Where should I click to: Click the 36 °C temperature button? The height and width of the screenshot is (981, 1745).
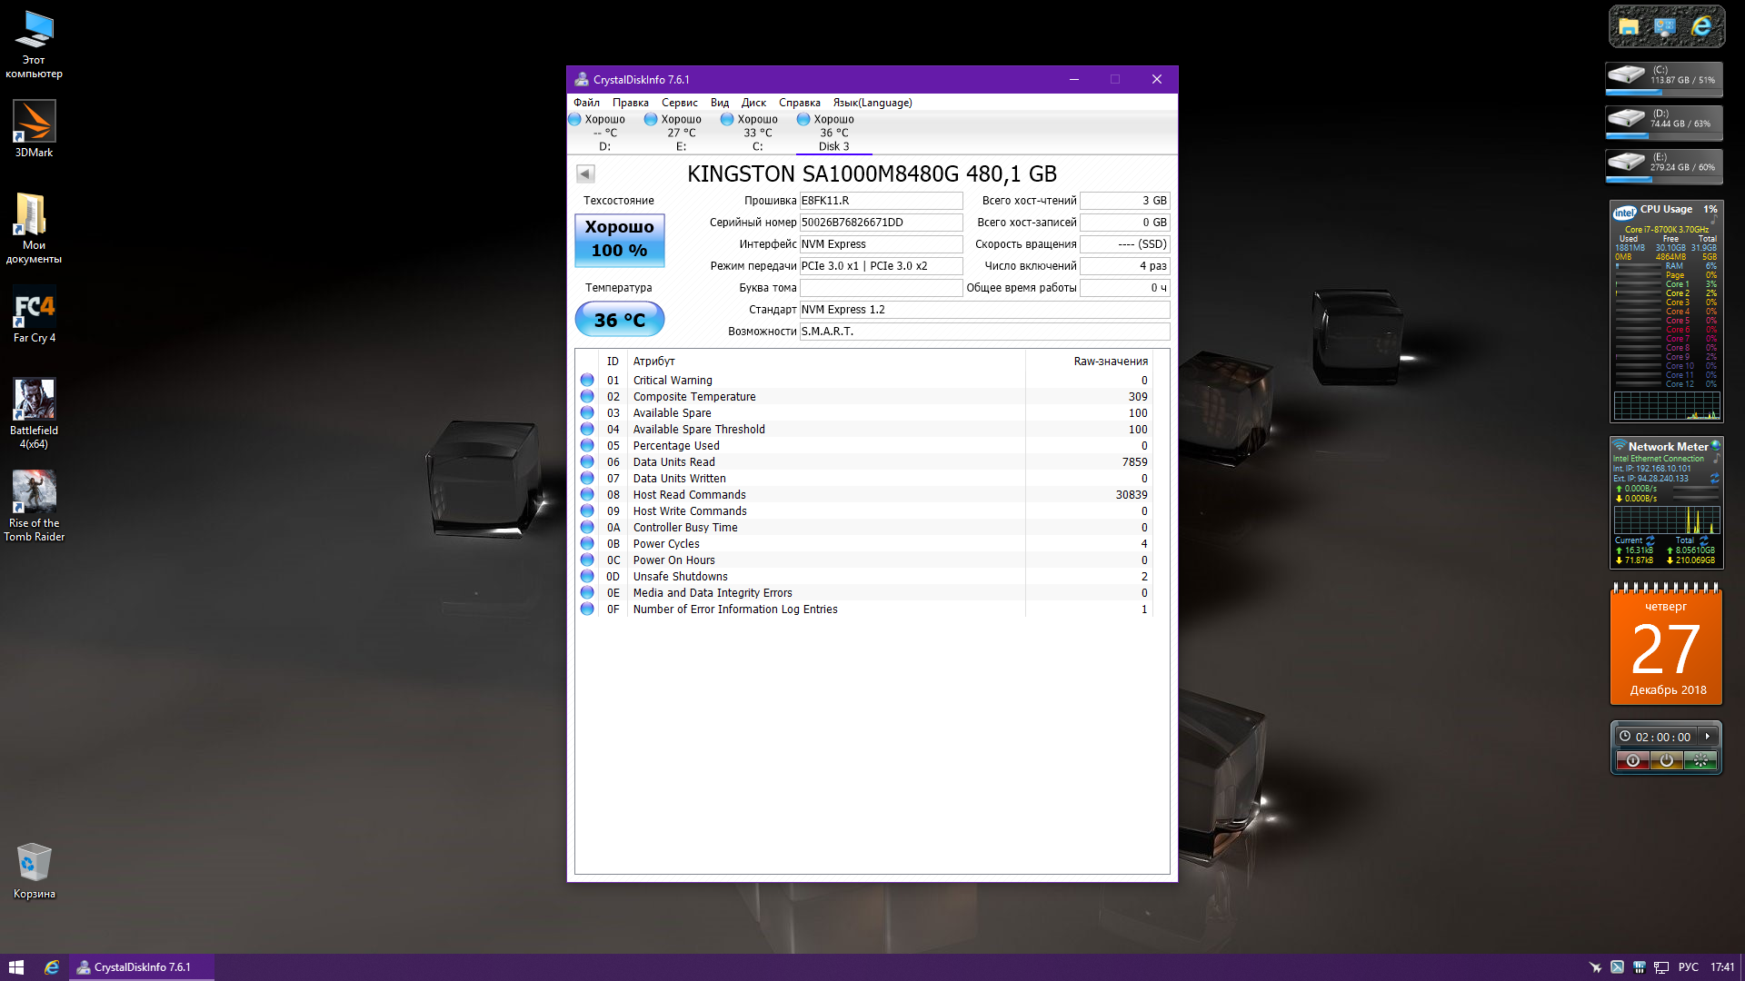(x=619, y=320)
